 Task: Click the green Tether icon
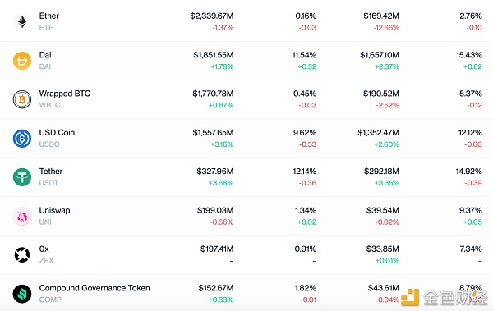tap(22, 177)
